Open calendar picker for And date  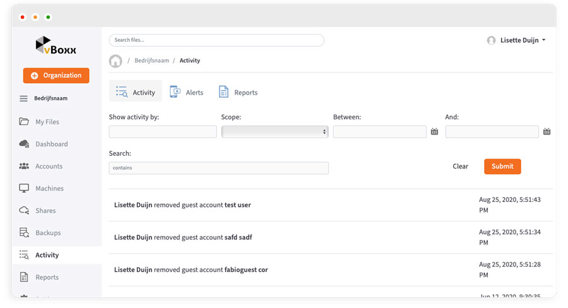[547, 132]
